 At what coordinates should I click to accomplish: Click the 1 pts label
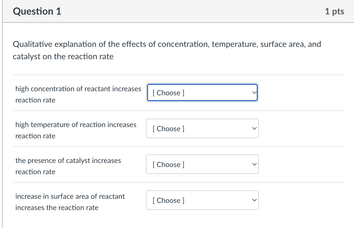(x=335, y=11)
